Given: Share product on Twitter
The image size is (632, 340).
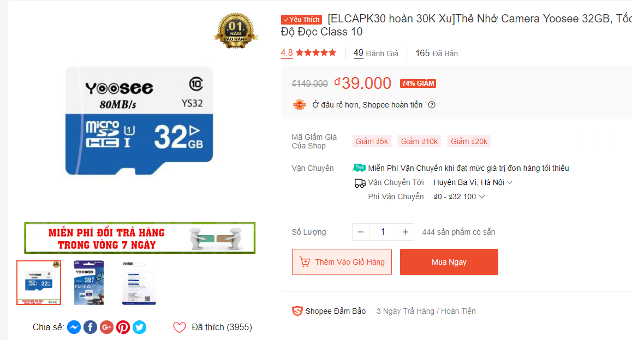Looking at the screenshot, I should [x=140, y=327].
